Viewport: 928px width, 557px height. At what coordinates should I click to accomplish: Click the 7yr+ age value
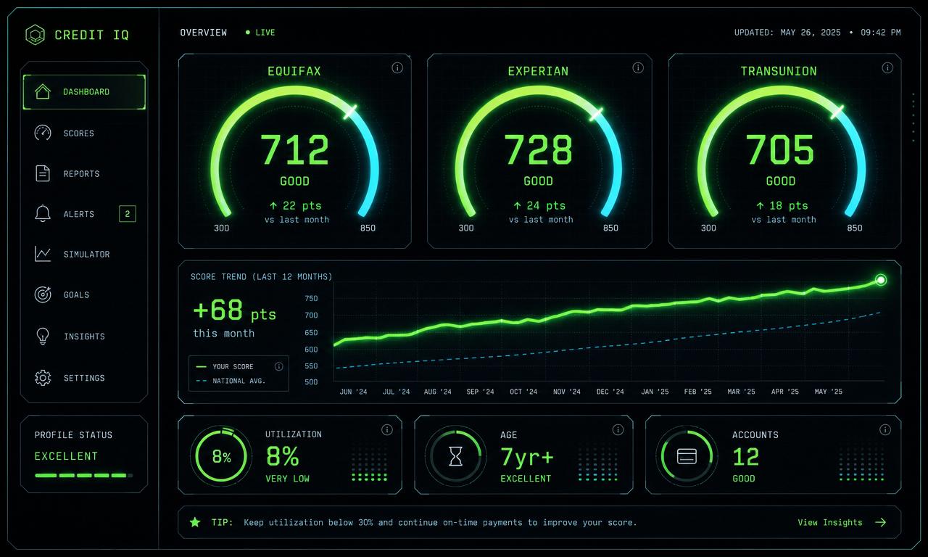527,456
